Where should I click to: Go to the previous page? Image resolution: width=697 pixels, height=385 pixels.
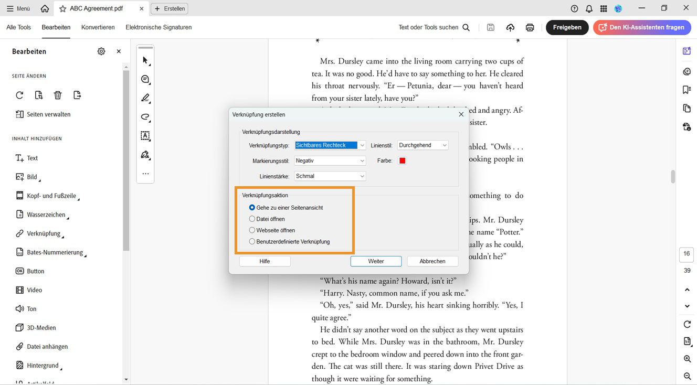pyautogui.click(x=687, y=290)
